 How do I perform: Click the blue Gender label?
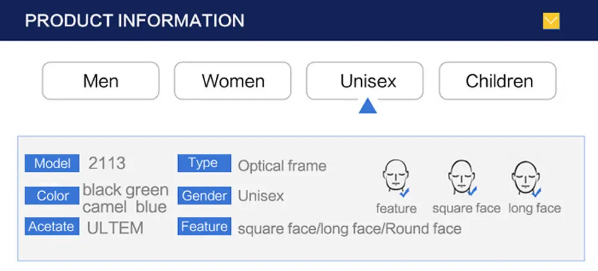205,196
